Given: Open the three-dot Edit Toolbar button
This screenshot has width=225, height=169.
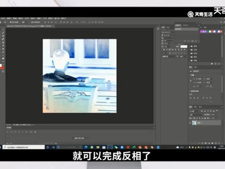Looking at the screenshot, I should [3, 61].
